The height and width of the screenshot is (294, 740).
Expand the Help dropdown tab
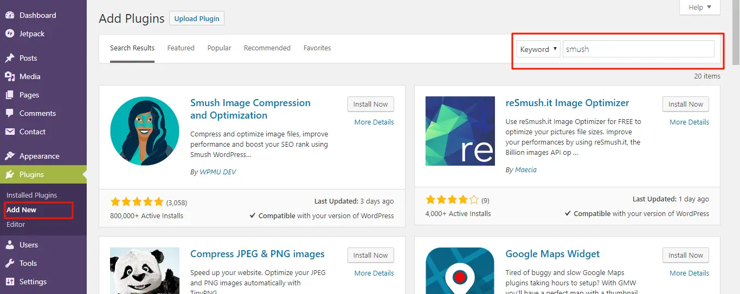pos(700,8)
